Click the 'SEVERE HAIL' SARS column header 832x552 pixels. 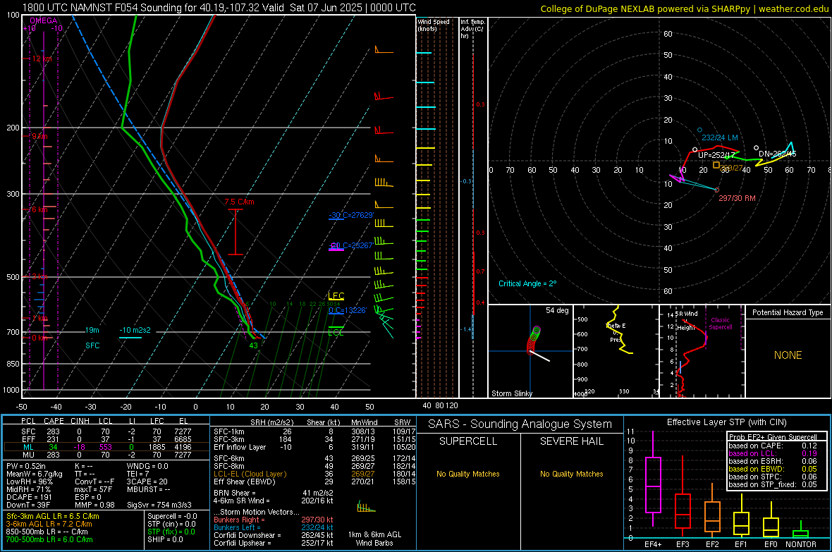571,441
